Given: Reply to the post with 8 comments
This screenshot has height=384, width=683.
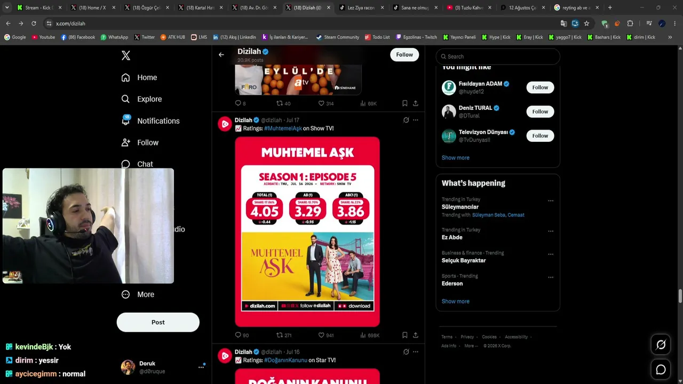Looking at the screenshot, I should point(238,103).
